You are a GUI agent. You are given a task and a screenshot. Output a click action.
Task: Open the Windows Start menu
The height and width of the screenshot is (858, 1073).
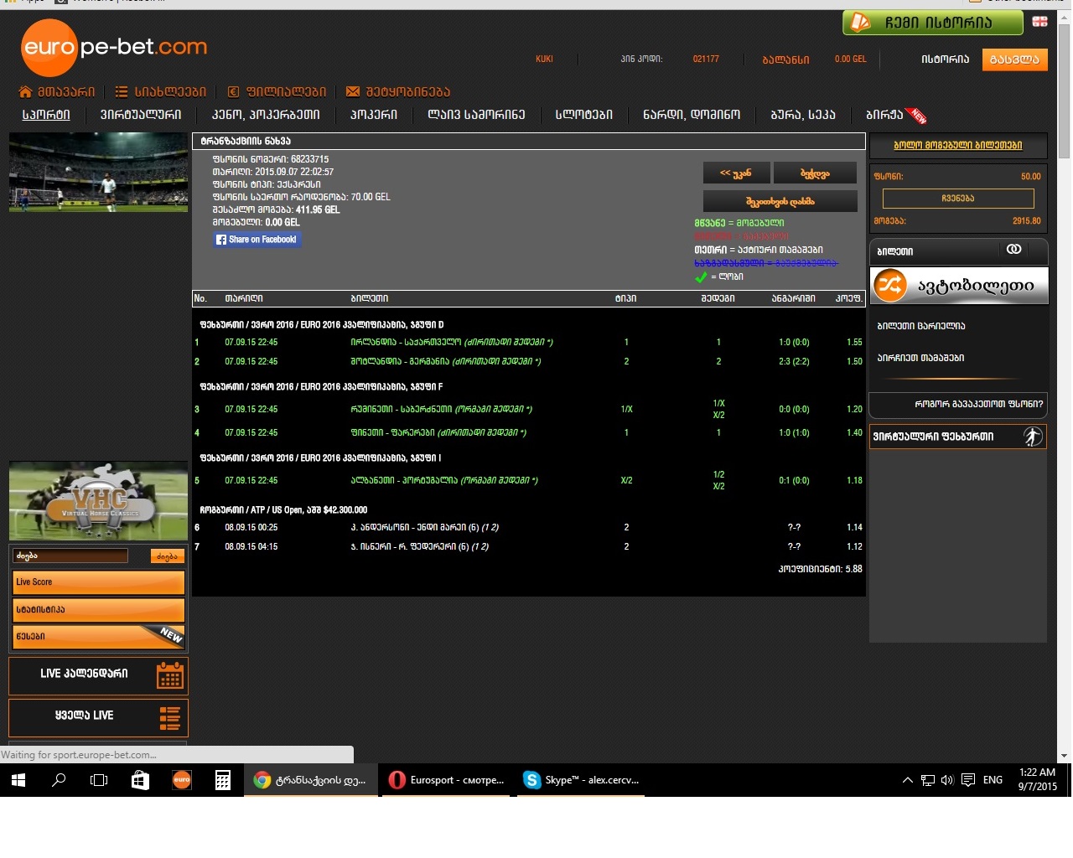[18, 780]
